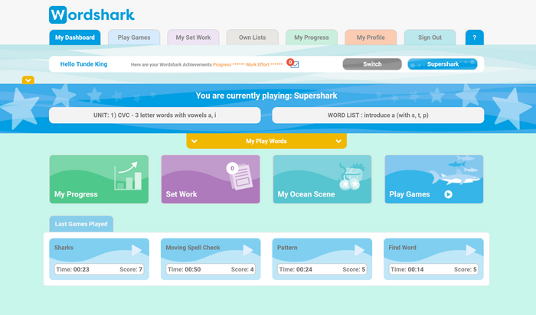Viewport: 536px width, 315px height.
Task: Click the Time 00:14 Score 5 bar
Action: (x=433, y=269)
